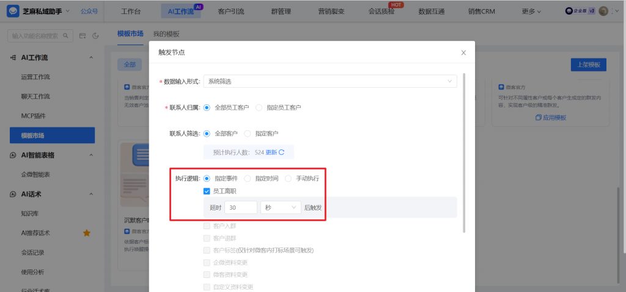The height and width of the screenshot is (292, 626).
Task: Click the 芝麻私域助手 logo icon
Action: [x=13, y=11]
